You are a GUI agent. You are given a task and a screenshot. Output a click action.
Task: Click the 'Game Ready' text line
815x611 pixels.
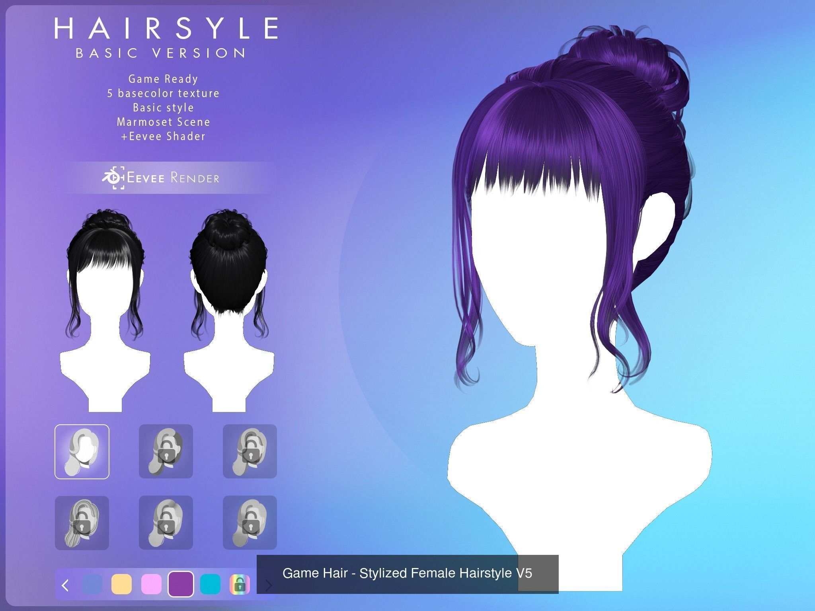163,79
